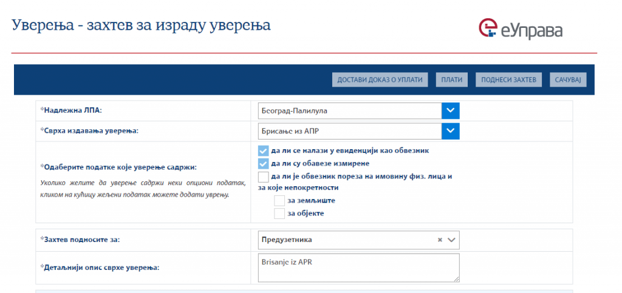Check the за земљиште checkbox
The image size is (622, 293).
point(279,201)
